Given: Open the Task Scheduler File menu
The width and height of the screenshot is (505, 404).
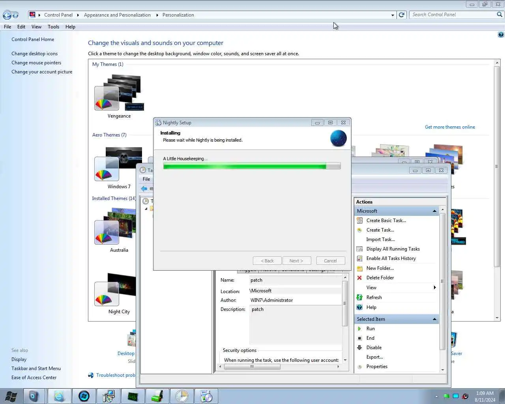Looking at the screenshot, I should click(x=146, y=179).
